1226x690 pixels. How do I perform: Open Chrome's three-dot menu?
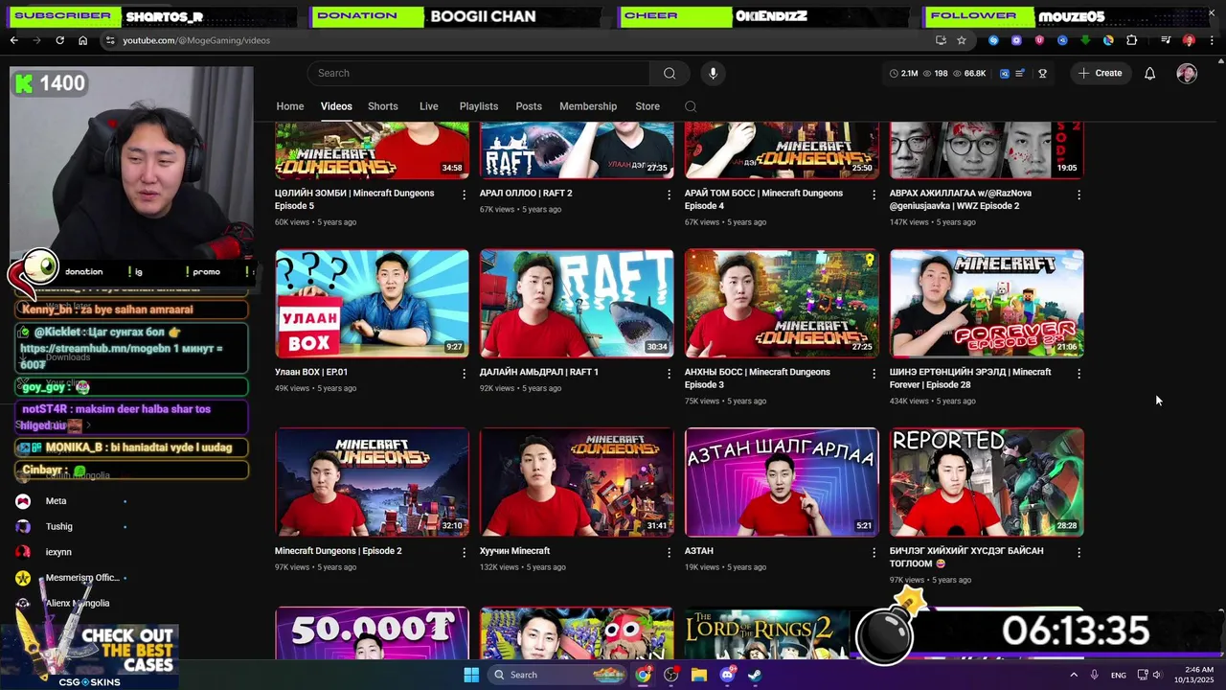click(x=1212, y=40)
